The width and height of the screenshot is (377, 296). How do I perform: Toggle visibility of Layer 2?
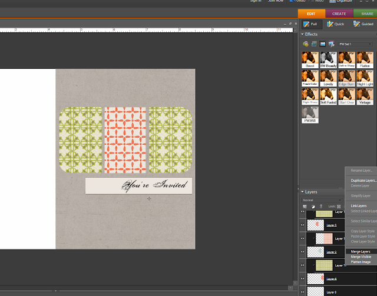point(303,252)
